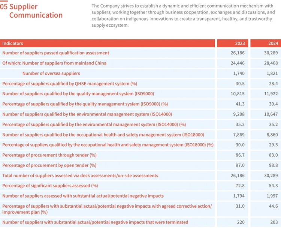This screenshot has width=281, height=228.
Task: Select the 2024 mainland China suppliers value 28,468
Action: [271, 63]
